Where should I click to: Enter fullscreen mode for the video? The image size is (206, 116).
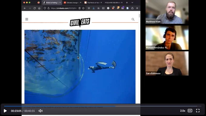tap(198, 111)
